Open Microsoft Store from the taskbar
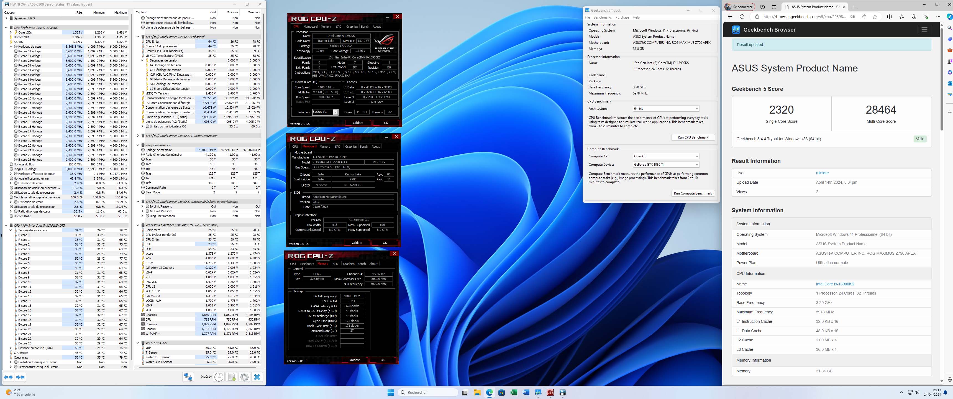The height and width of the screenshot is (399, 953). point(501,392)
